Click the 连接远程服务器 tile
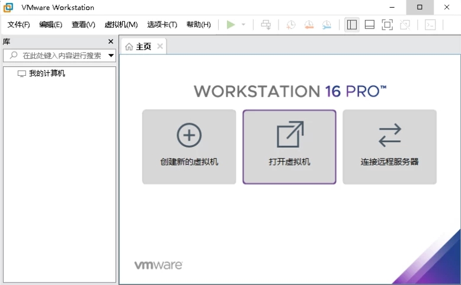Image resolution: width=461 pixels, height=285 pixels. (x=389, y=147)
